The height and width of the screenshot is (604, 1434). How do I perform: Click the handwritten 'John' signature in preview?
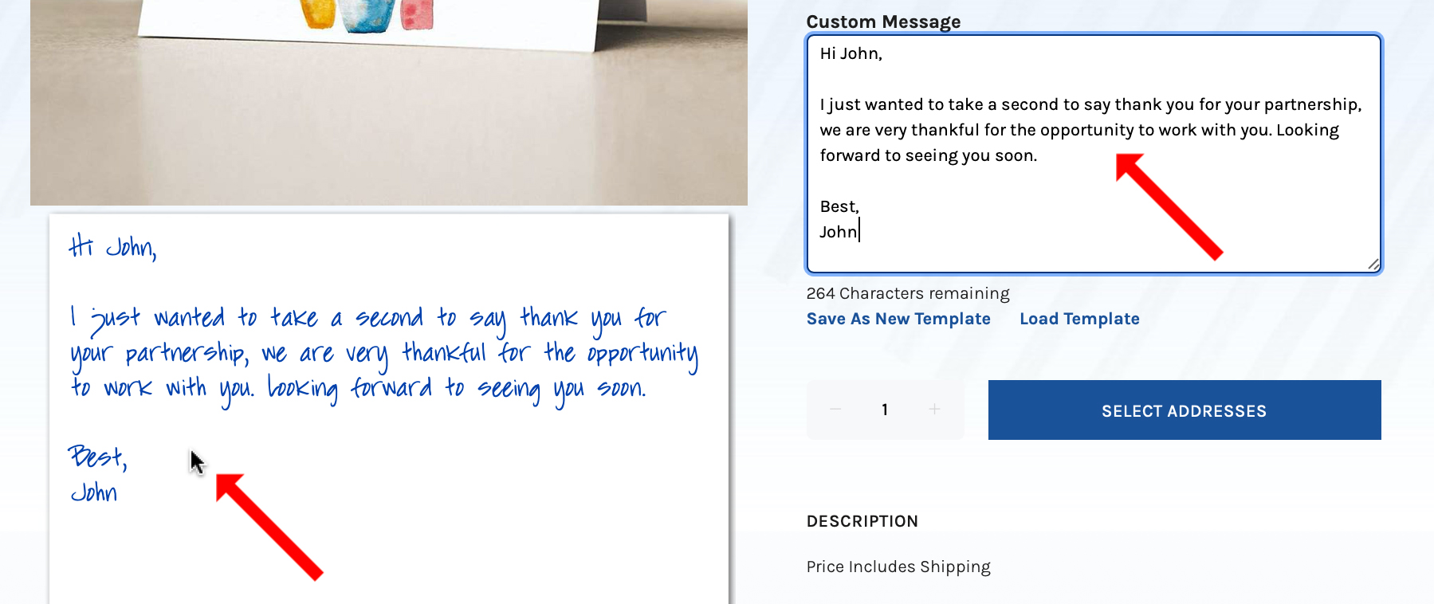pyautogui.click(x=94, y=493)
